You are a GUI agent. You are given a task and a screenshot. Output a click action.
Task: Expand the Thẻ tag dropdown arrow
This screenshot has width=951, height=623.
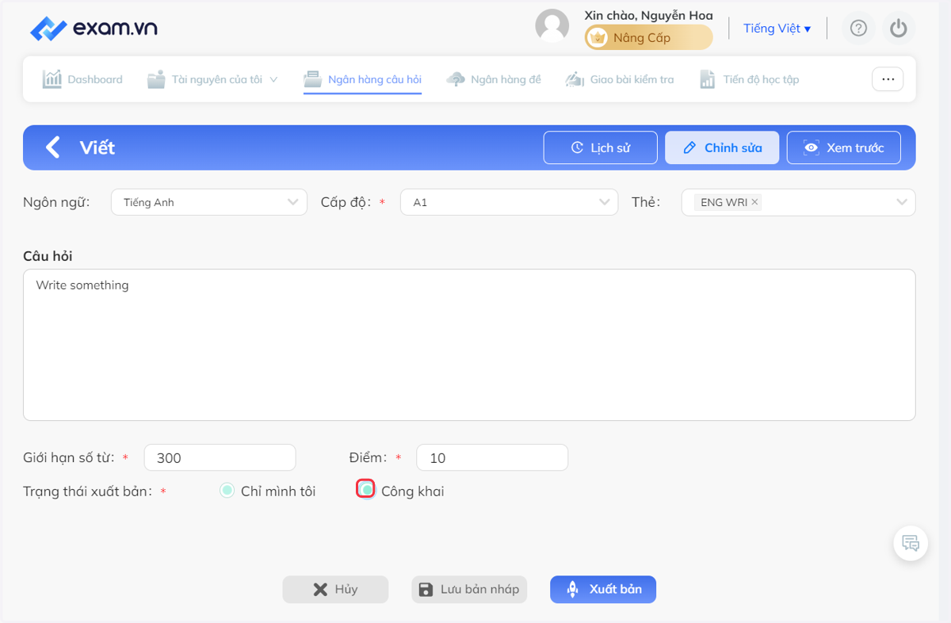coord(902,202)
